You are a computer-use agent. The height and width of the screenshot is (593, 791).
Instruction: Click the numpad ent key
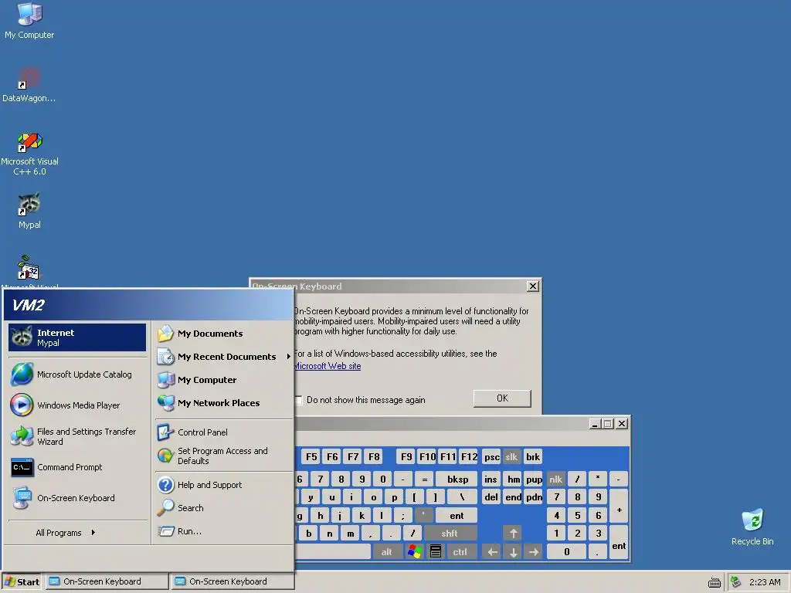tap(619, 543)
